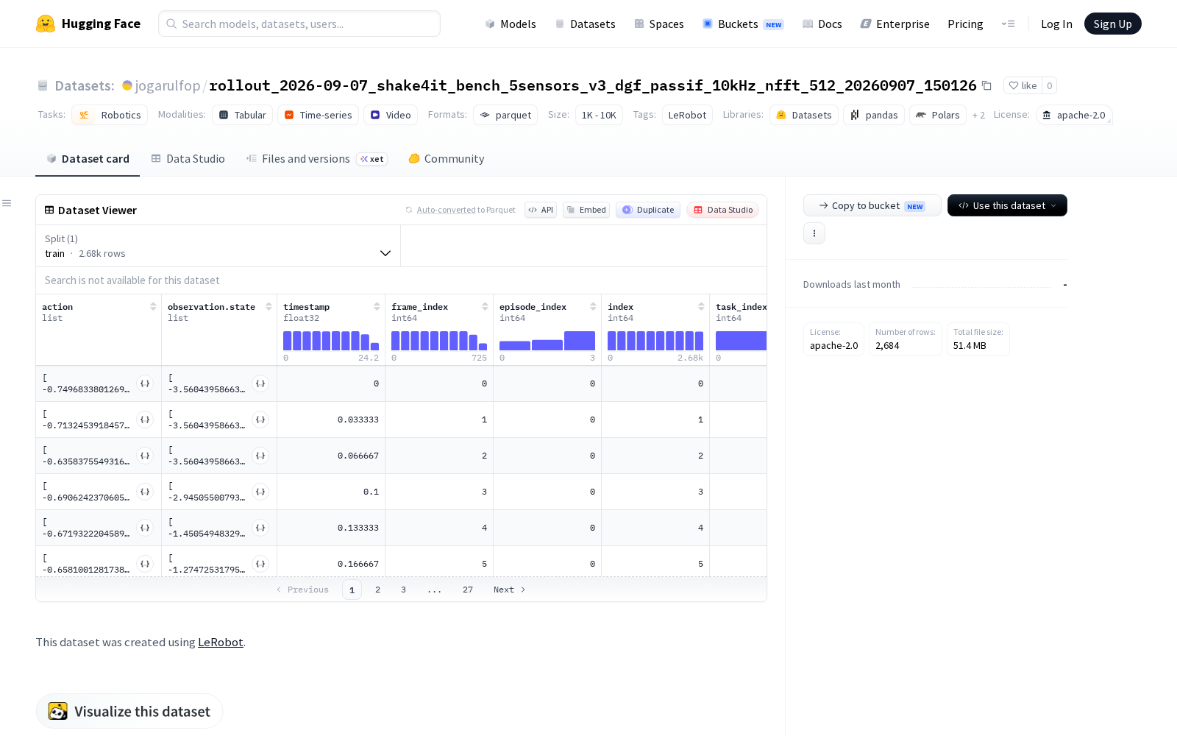The height and width of the screenshot is (736, 1177).
Task: Click the Hugging Face logo icon
Action: pyautogui.click(x=46, y=24)
